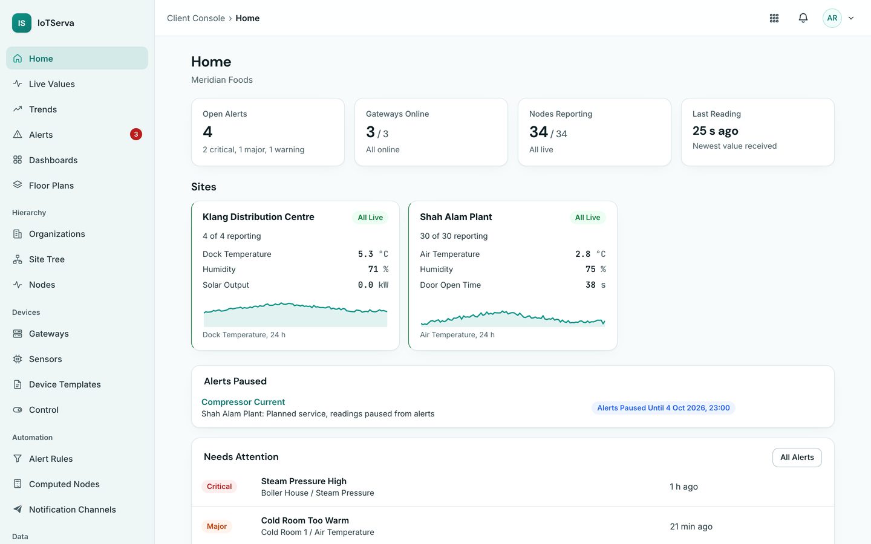Viewport: 871px width, 544px height.
Task: Open the Cold Room Too Warm alert
Action: (x=305, y=520)
